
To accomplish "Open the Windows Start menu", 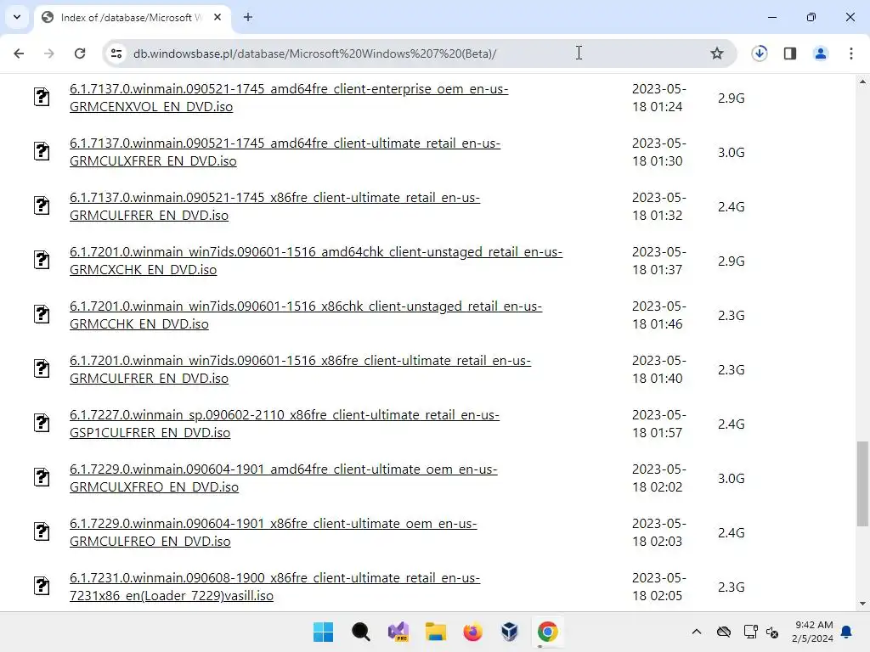I will (x=323, y=632).
